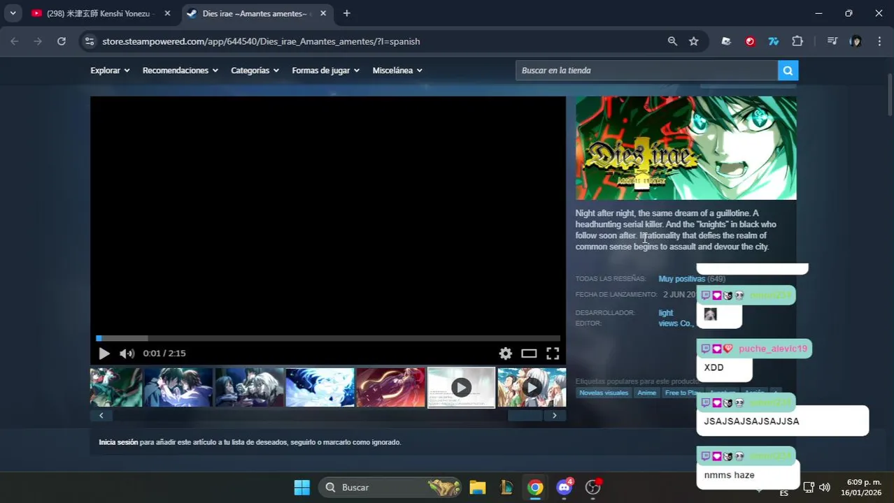This screenshot has width=894, height=503.
Task: Select the anime group video thumbnail
Action: [x=532, y=388]
